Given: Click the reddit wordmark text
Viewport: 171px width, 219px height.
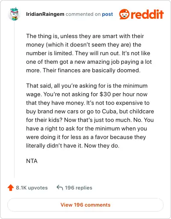Looking at the screenshot, I should pyautogui.click(x=147, y=14).
